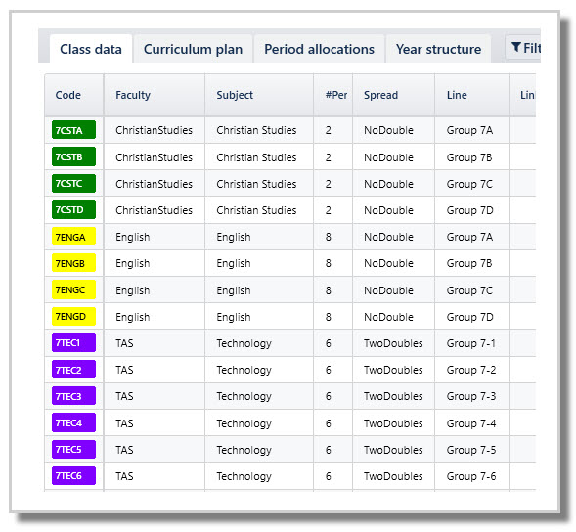Select the 7CSTD class code
576x532 pixels.
73,210
